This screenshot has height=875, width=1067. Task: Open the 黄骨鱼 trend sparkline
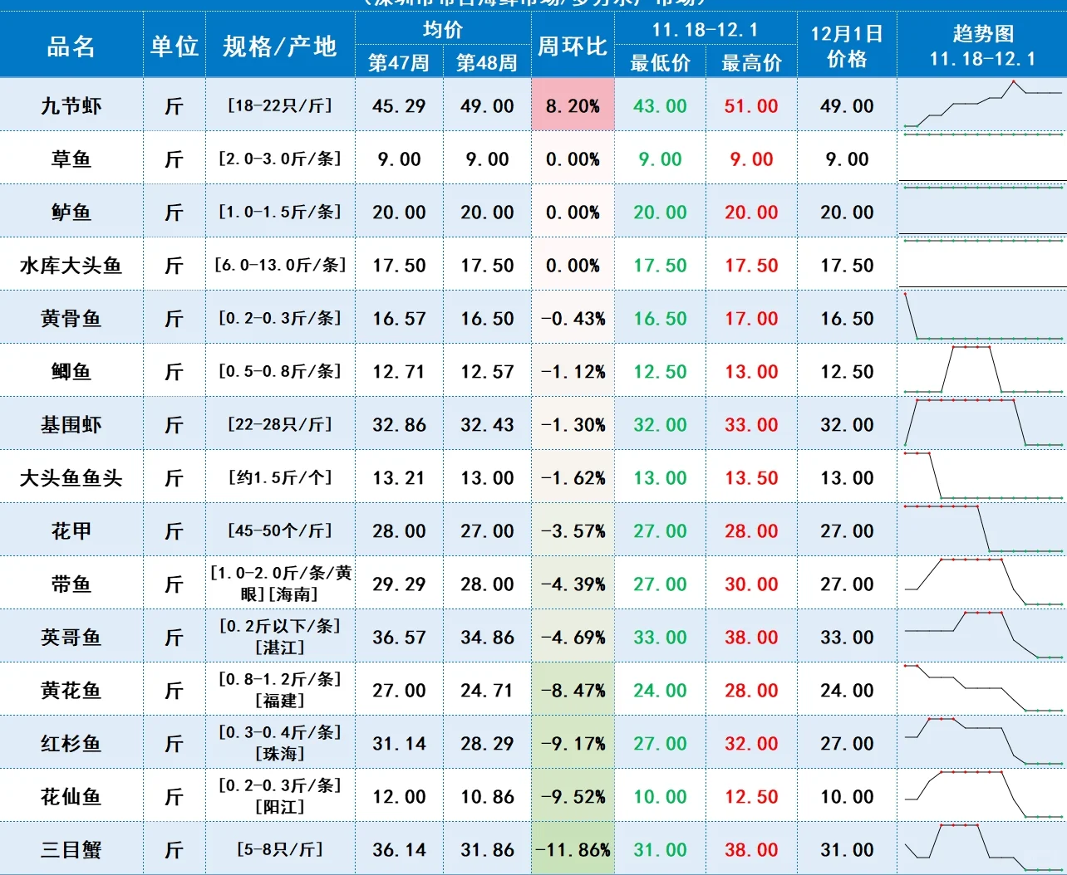[982, 317]
